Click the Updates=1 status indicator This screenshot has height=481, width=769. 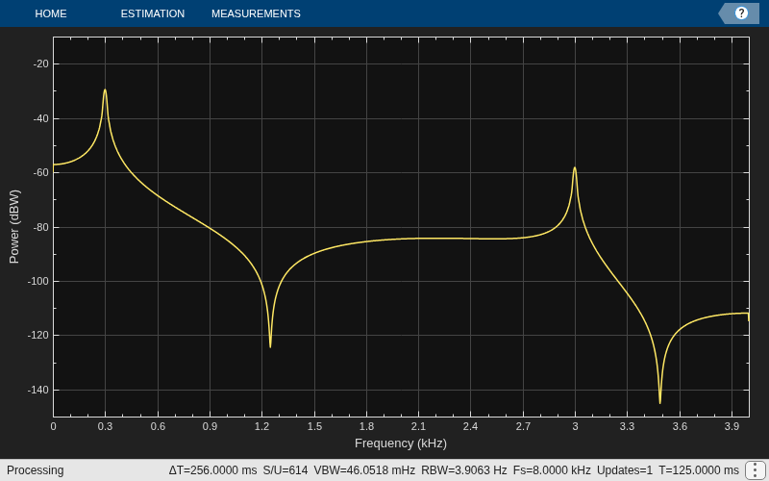pyautogui.click(x=624, y=470)
